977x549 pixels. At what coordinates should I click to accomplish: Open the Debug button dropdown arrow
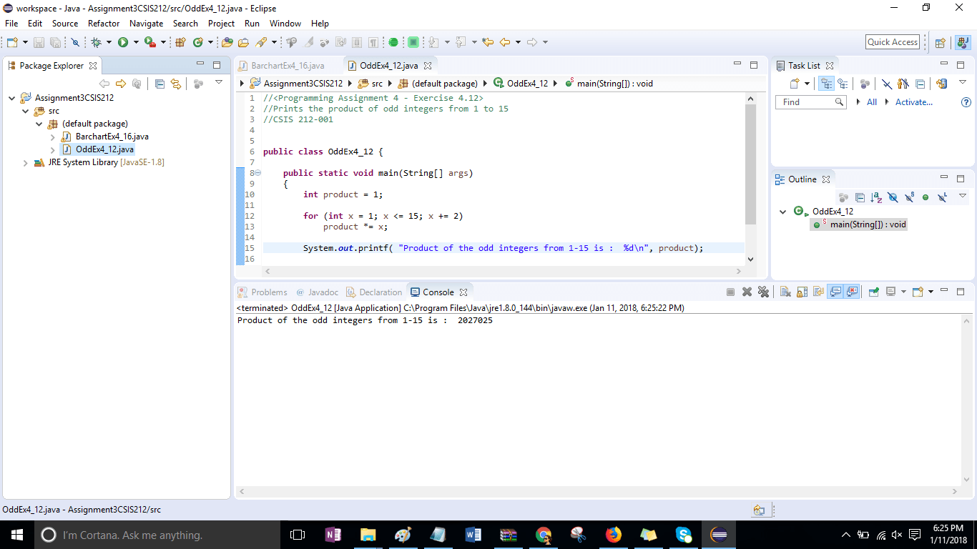coord(109,42)
